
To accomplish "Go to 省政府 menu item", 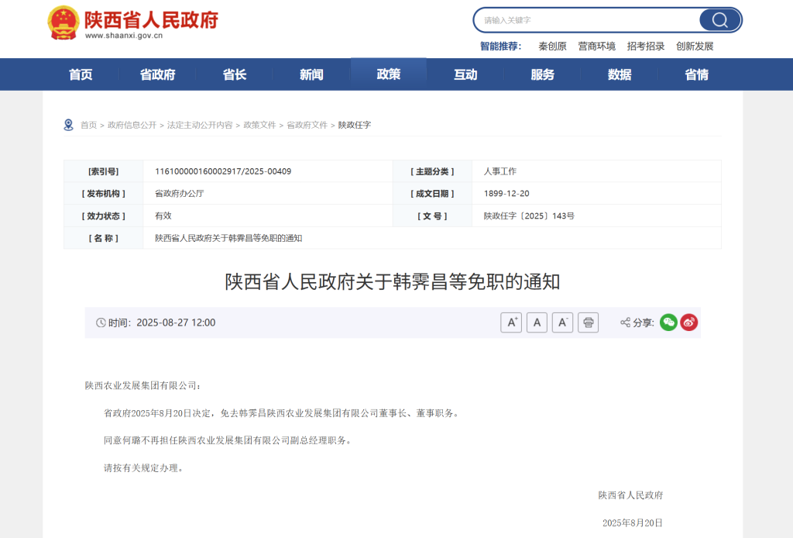I will coord(157,74).
